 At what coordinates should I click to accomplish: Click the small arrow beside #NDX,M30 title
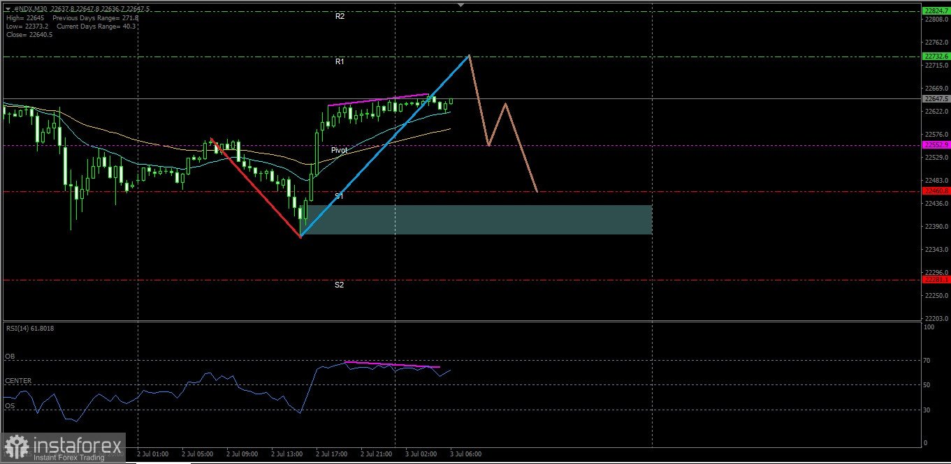[7, 9]
